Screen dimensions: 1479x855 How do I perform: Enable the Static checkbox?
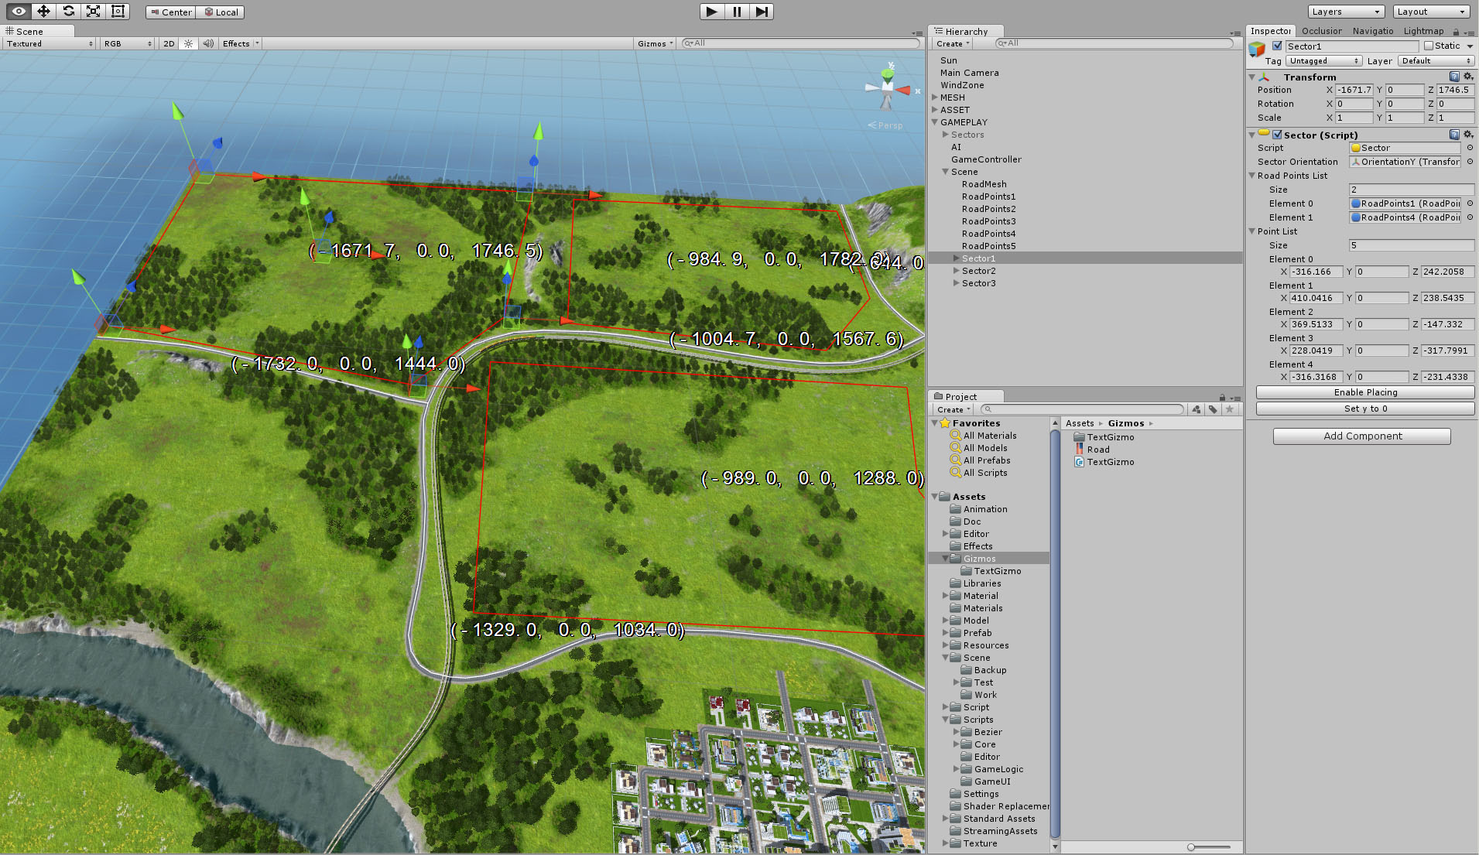(x=1428, y=46)
